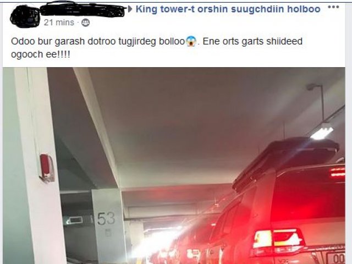This screenshot has height=264, width=352.
Task: Open the scribbled-out profile picture of poster
Action: (x=25, y=16)
